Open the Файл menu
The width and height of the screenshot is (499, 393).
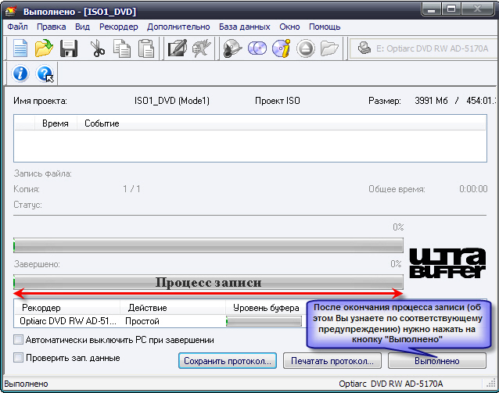(17, 27)
